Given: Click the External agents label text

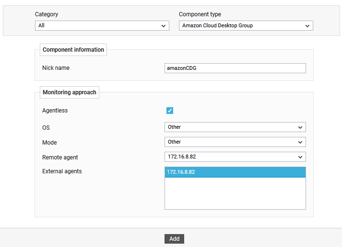Looking at the screenshot, I should [x=62, y=171].
